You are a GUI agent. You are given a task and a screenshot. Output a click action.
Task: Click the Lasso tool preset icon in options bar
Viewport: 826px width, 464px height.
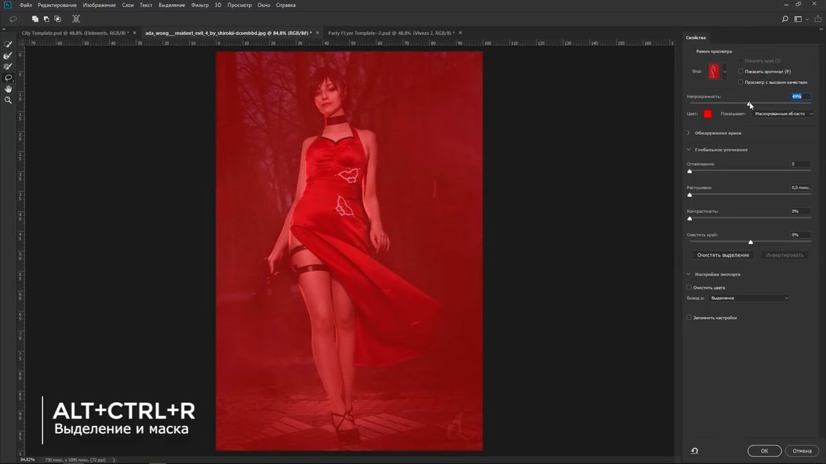13,19
